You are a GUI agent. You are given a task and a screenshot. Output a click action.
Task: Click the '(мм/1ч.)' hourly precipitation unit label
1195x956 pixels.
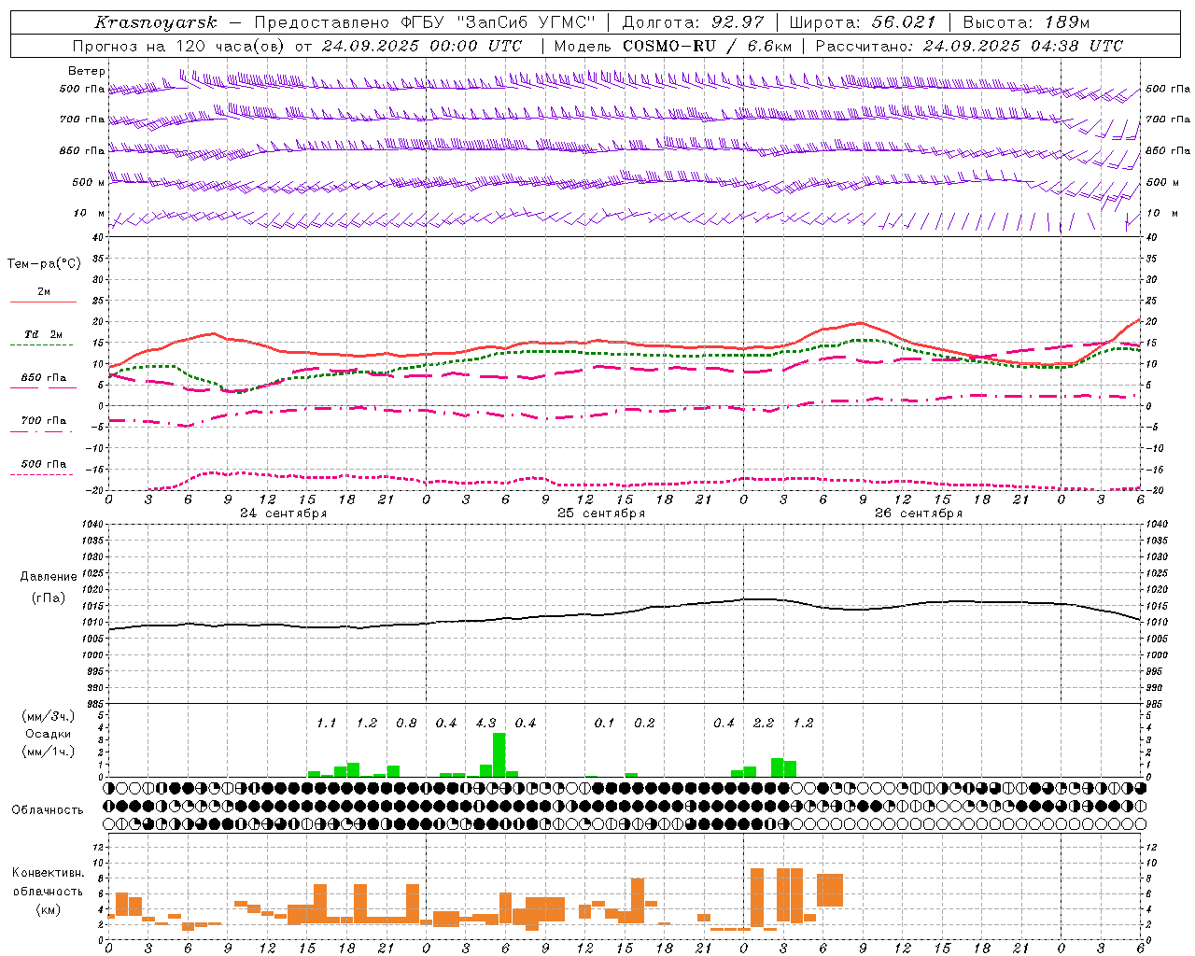[48, 752]
